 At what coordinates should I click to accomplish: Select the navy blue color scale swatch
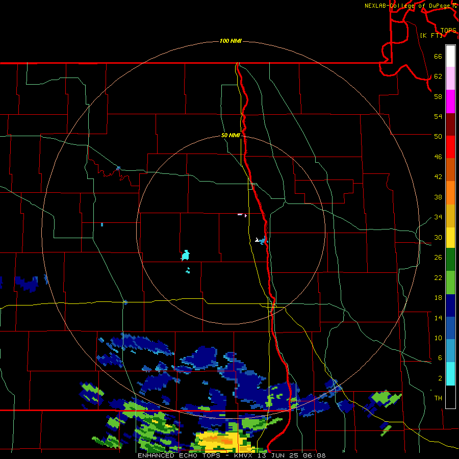(450, 305)
